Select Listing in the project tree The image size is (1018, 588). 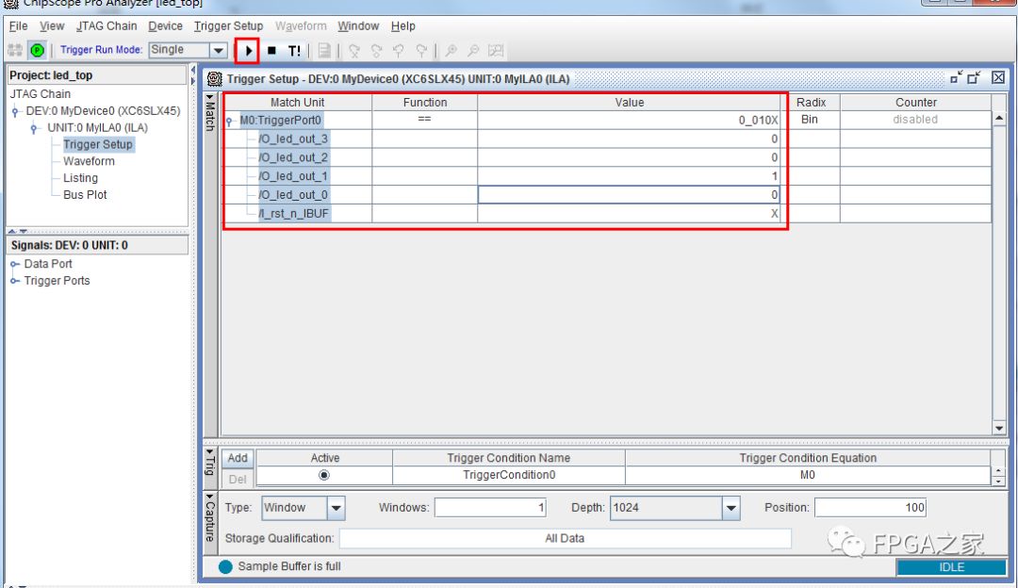coord(80,178)
